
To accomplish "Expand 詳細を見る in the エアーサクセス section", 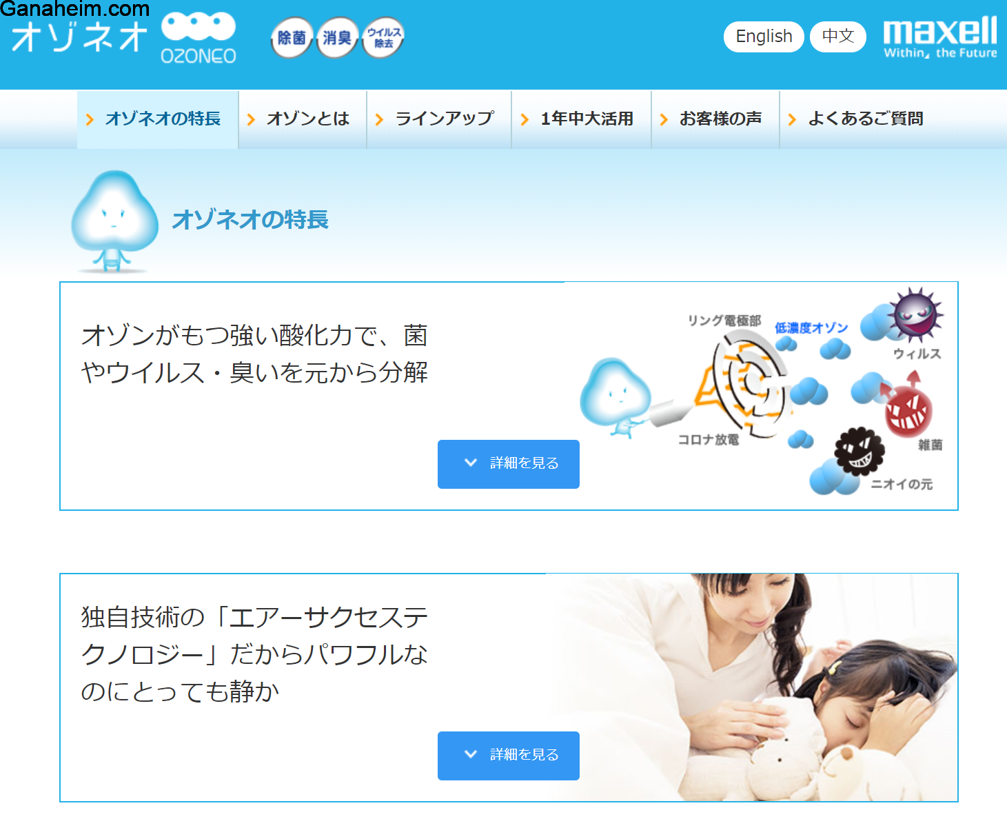I will 509,756.
